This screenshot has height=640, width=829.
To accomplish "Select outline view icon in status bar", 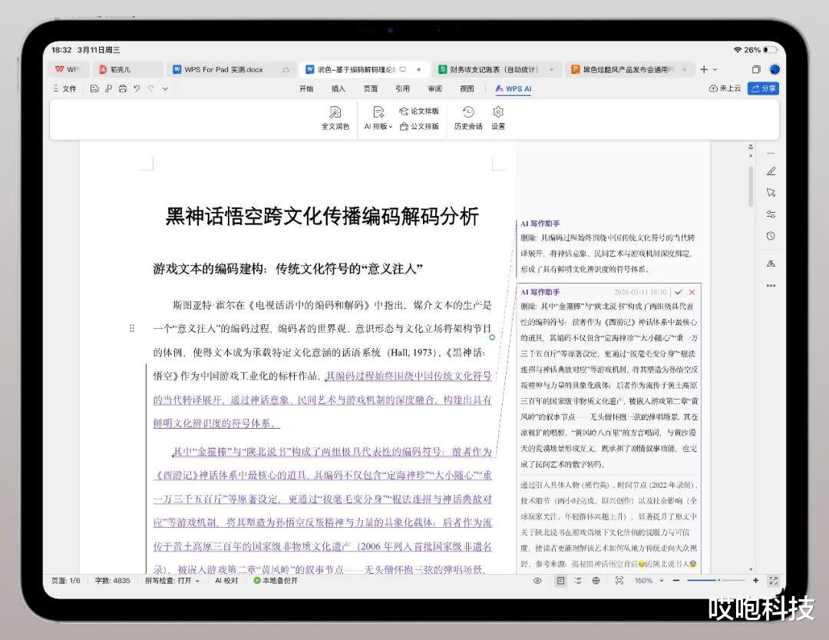I will (578, 581).
